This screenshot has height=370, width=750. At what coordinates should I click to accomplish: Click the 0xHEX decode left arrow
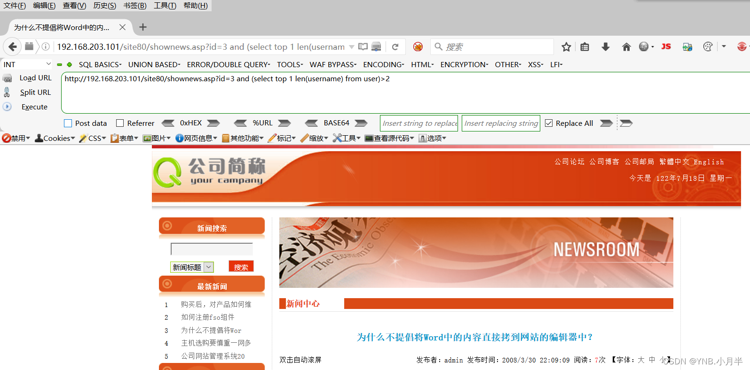click(x=168, y=123)
